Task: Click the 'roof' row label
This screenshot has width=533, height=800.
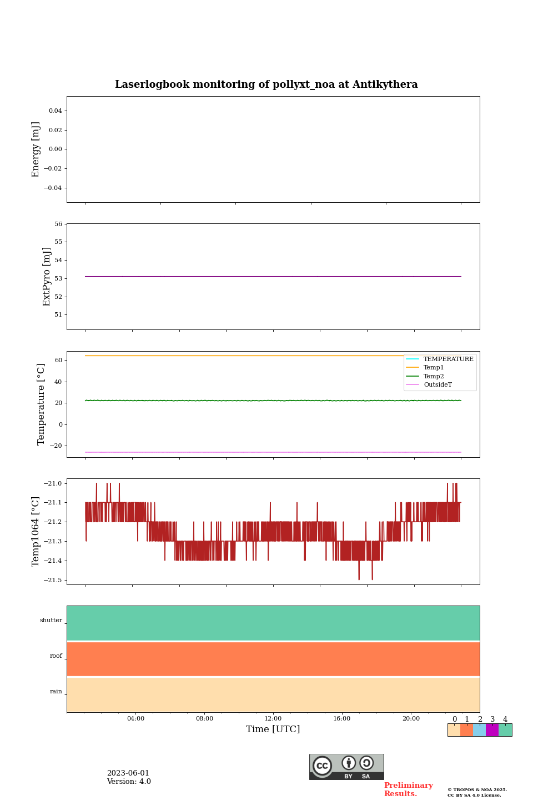Action: (56, 656)
